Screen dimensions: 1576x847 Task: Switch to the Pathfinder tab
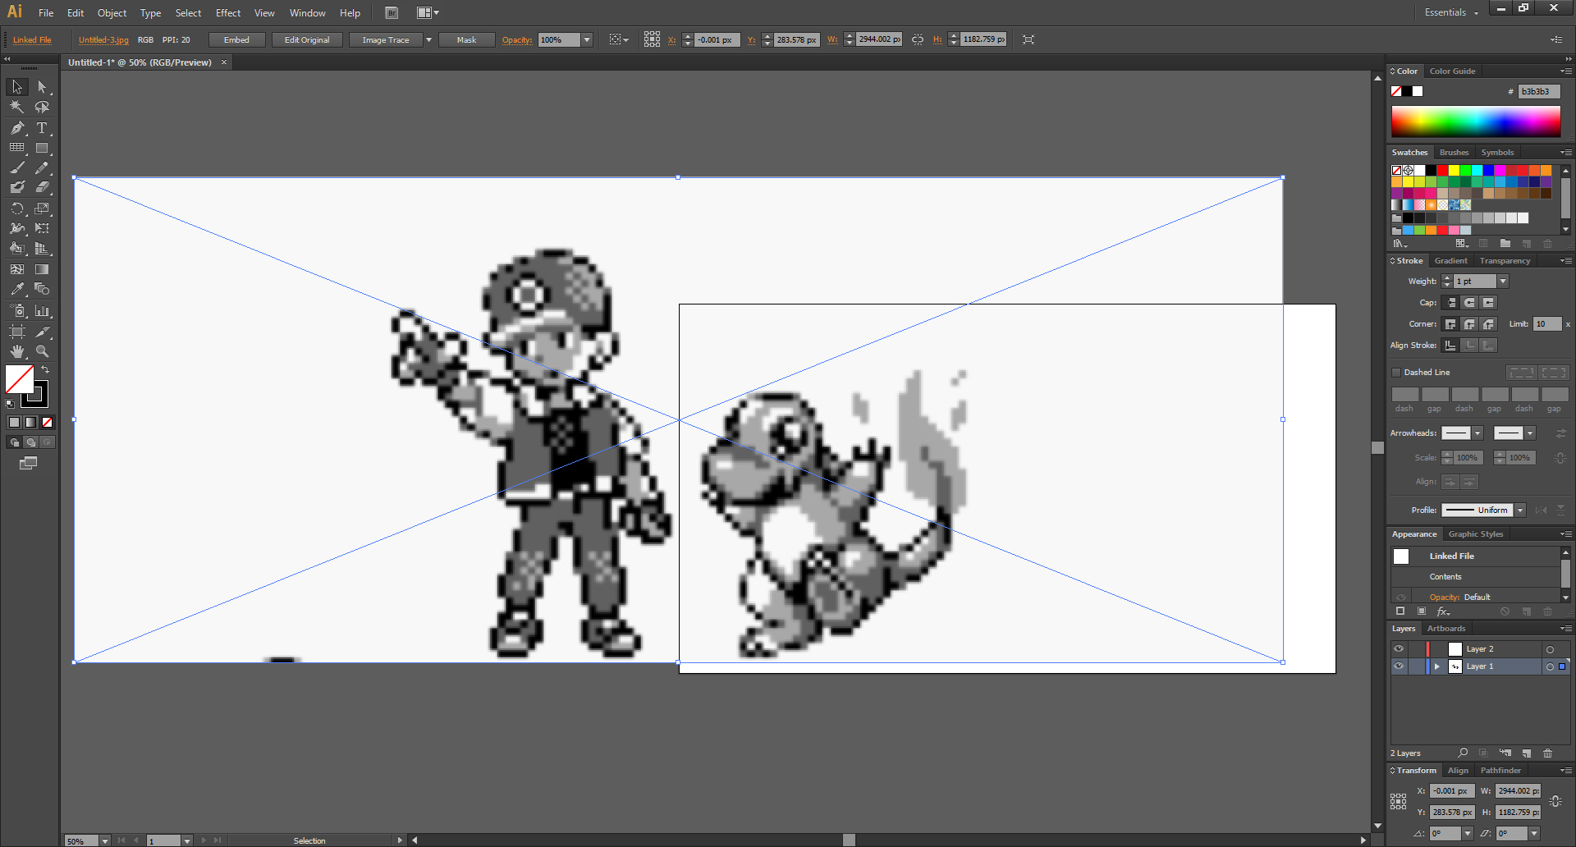[x=1500, y=771]
